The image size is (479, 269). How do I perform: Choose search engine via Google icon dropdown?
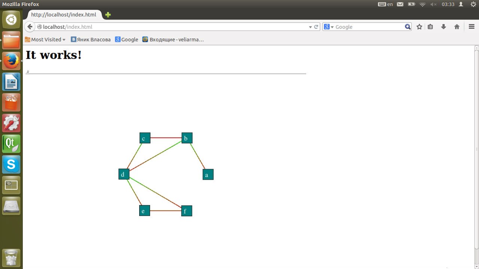(329, 27)
